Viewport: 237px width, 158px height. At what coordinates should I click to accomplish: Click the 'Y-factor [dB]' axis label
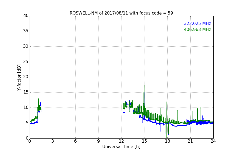click(19, 77)
